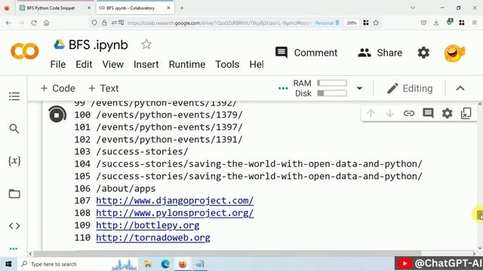Open cell editor settings gear

click(447, 114)
